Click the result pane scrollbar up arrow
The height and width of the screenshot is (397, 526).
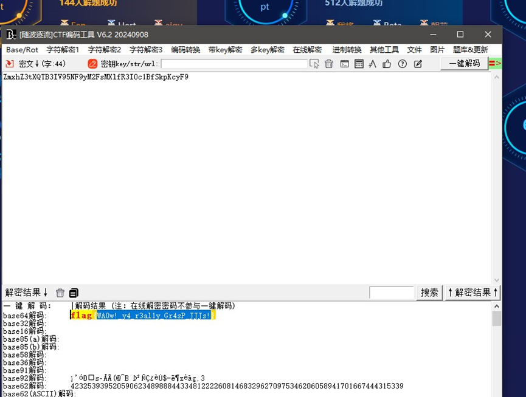[x=497, y=307]
